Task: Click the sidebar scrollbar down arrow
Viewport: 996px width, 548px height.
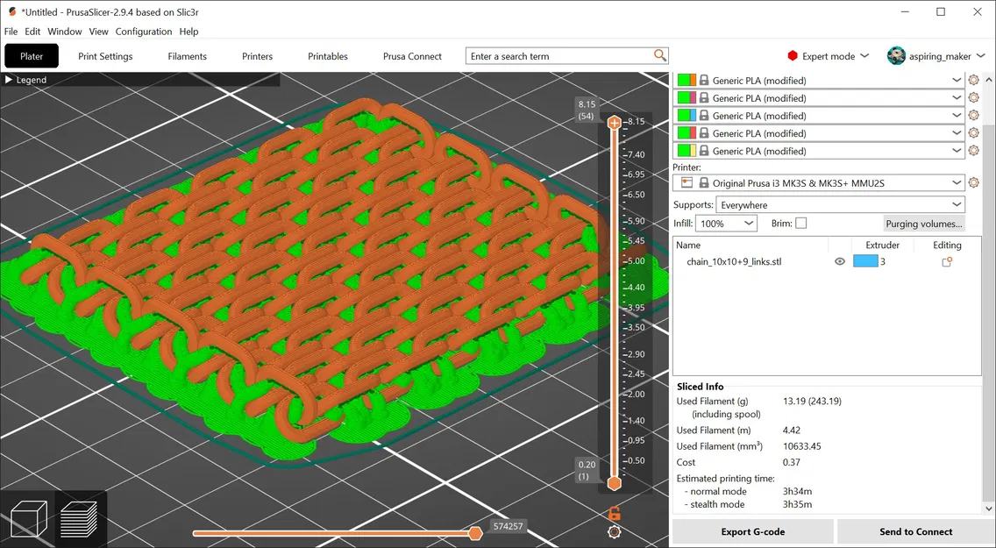Action: 988,508
